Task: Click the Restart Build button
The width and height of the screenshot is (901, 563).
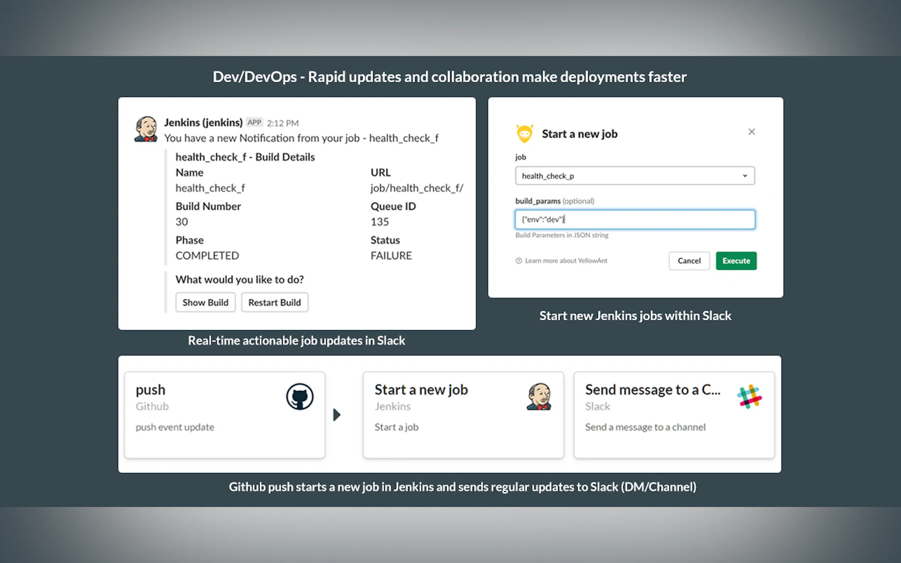Action: pyautogui.click(x=275, y=302)
